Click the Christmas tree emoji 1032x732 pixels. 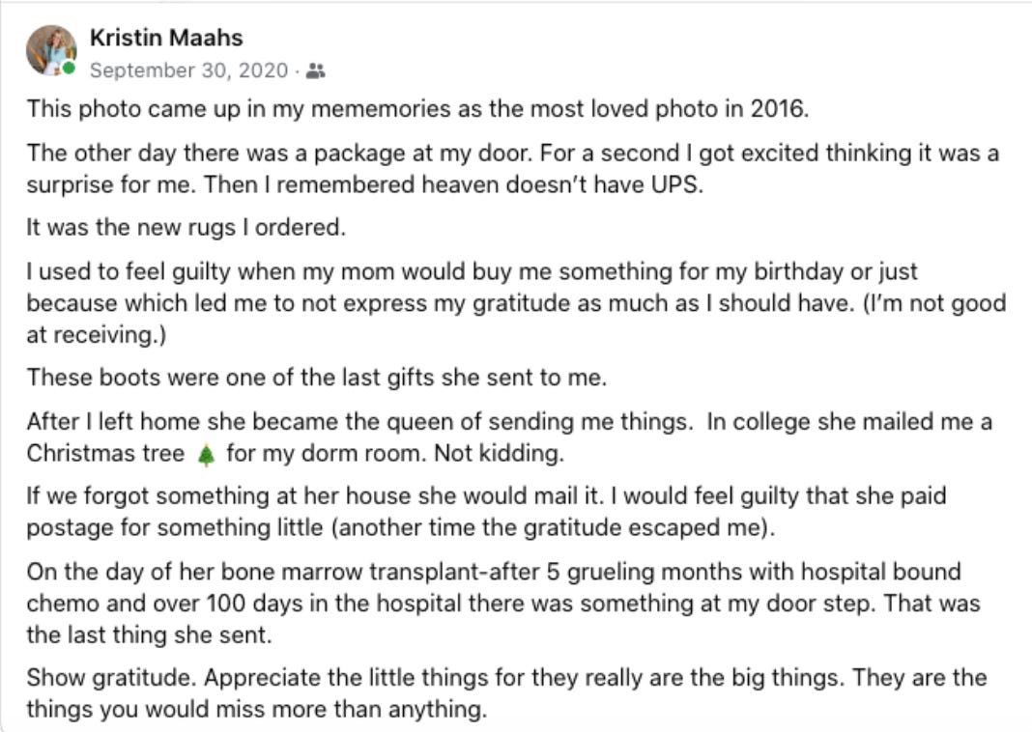point(206,455)
